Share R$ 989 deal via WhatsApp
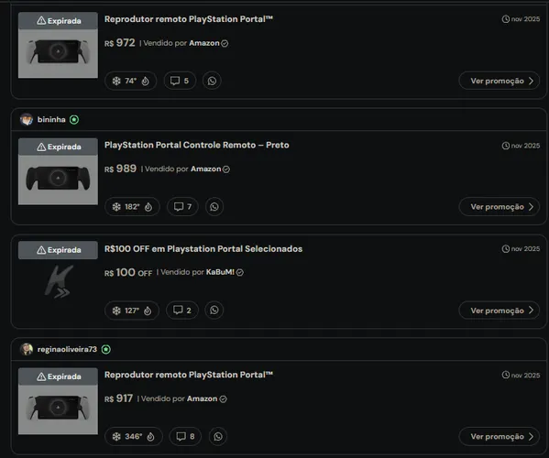 [214, 207]
